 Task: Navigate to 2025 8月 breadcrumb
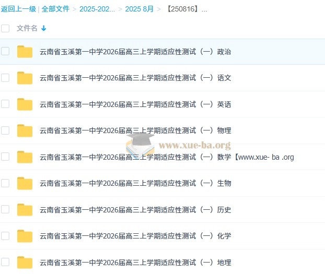coord(140,9)
